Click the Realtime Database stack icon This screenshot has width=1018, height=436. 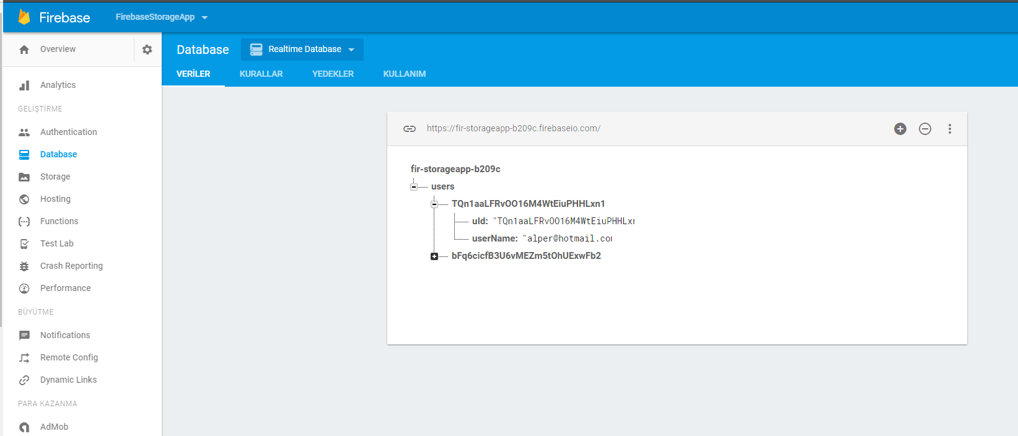tap(257, 50)
